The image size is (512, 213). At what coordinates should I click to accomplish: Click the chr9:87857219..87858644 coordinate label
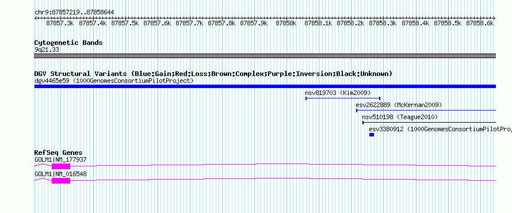74,13
